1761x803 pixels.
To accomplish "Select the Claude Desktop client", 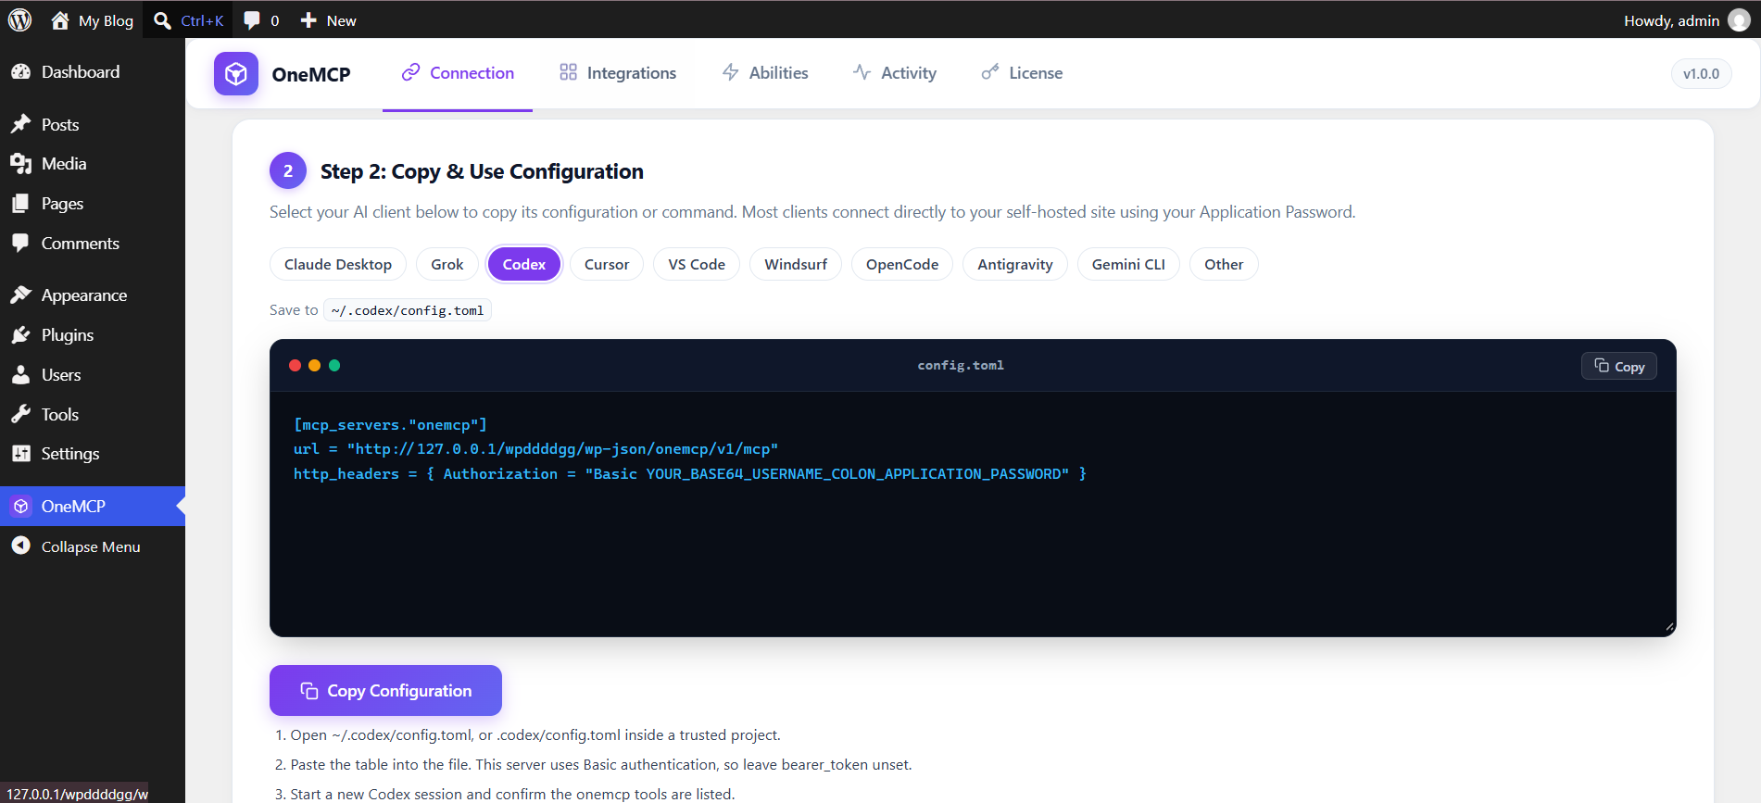I will (x=338, y=264).
